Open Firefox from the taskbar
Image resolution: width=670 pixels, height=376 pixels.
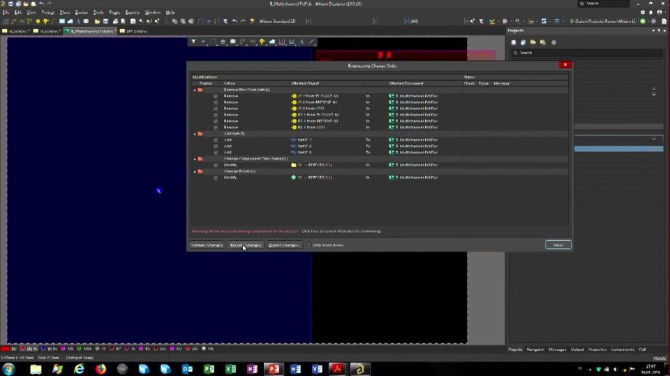coord(100,369)
